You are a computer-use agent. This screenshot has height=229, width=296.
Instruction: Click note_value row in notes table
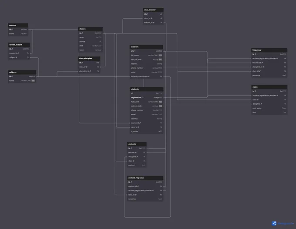[269, 108]
